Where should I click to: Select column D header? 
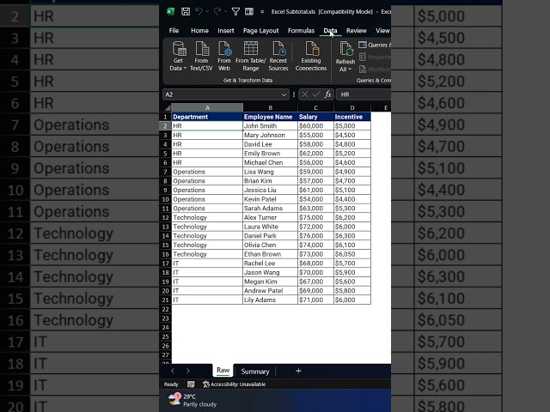(x=352, y=107)
